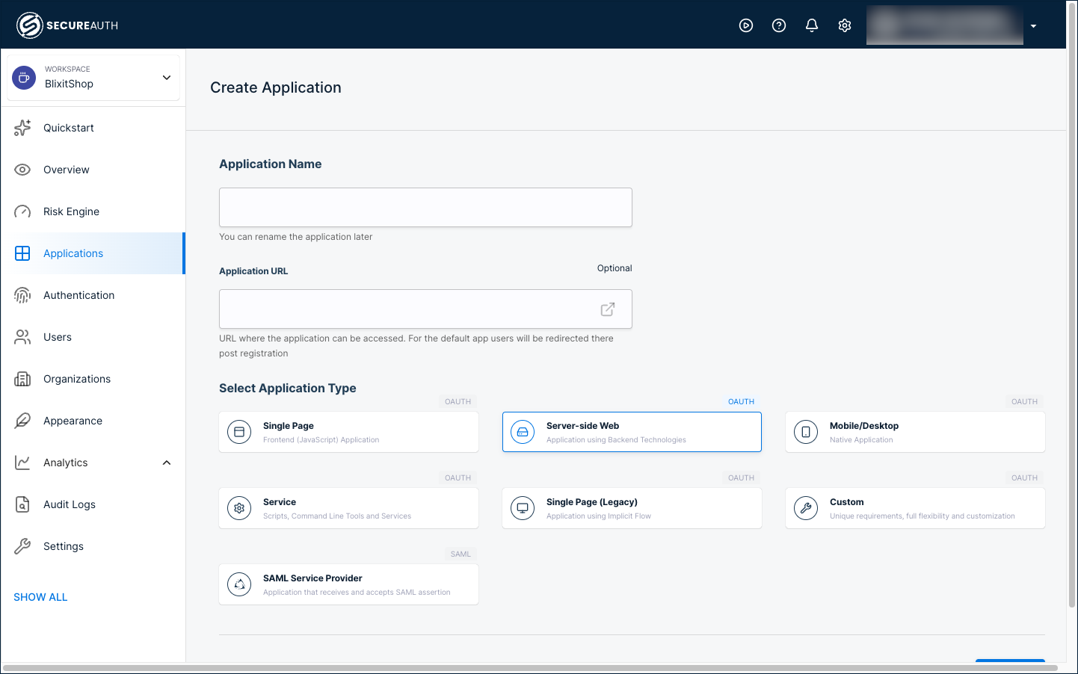The image size is (1078, 674).
Task: Open Appearance page
Action: tap(93, 421)
